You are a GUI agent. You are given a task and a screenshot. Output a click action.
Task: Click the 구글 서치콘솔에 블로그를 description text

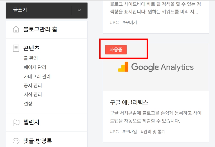pyautogui.click(x=156, y=117)
